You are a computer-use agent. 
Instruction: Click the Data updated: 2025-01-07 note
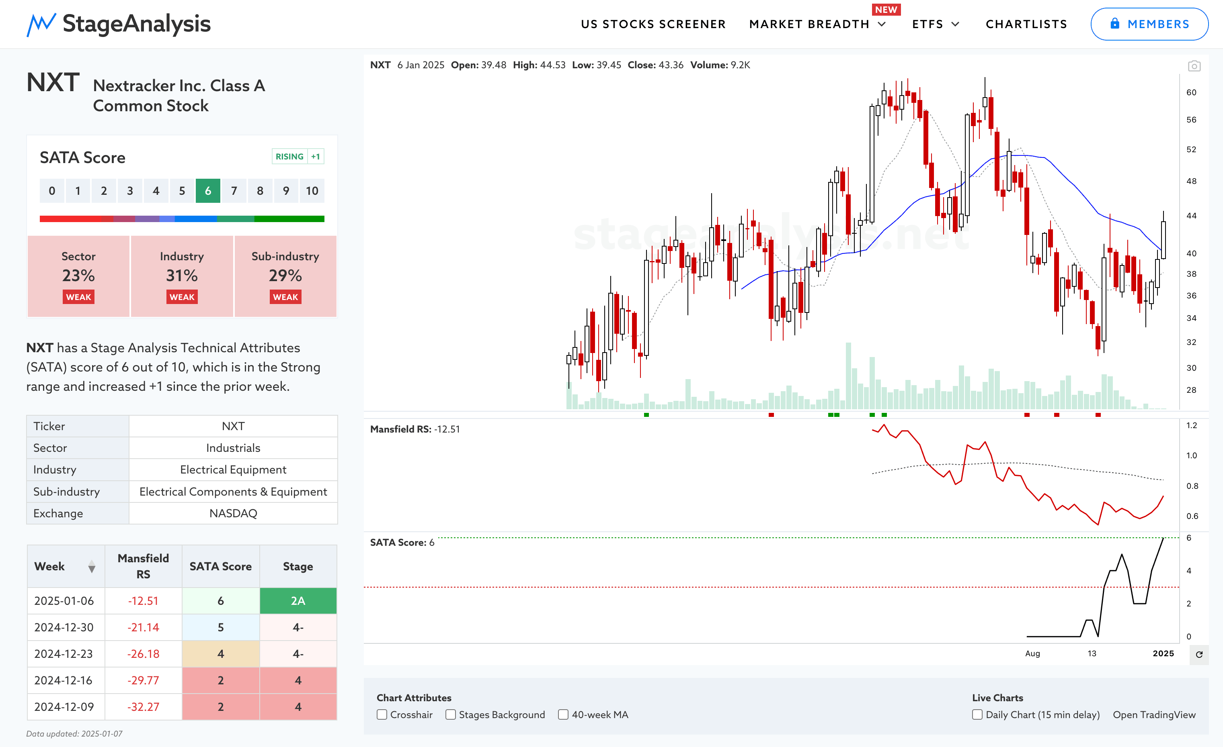[74, 734]
